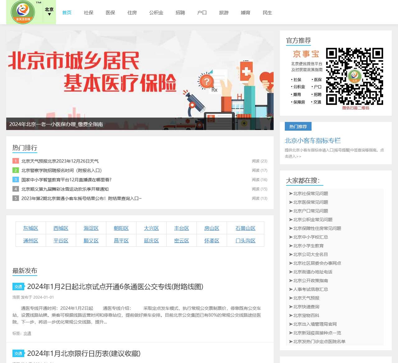Select the 医保 navigation tab

pyautogui.click(x=110, y=13)
